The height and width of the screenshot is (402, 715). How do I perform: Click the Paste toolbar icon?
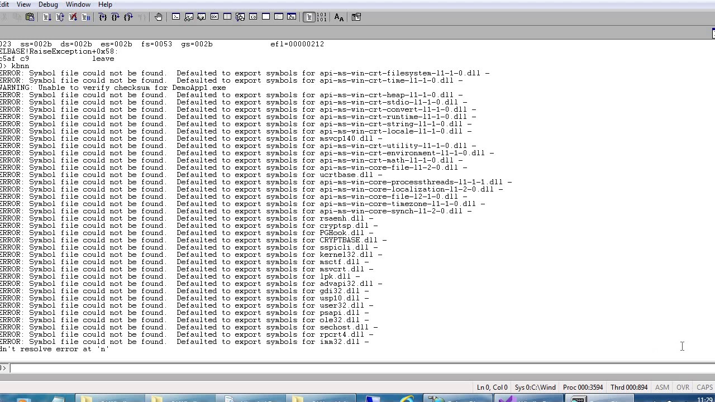point(30,17)
